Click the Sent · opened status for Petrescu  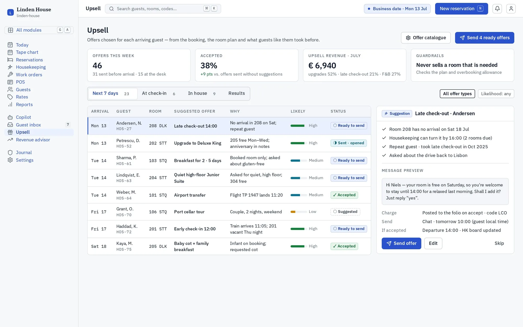click(349, 143)
